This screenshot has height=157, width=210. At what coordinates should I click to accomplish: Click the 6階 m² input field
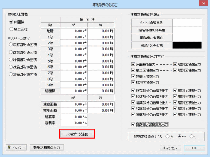coord(74,67)
